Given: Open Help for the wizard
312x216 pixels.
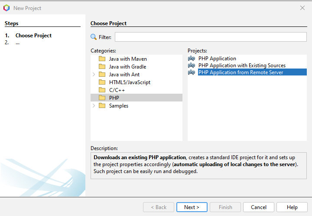Looking at the screenshot, I should tap(292, 207).
